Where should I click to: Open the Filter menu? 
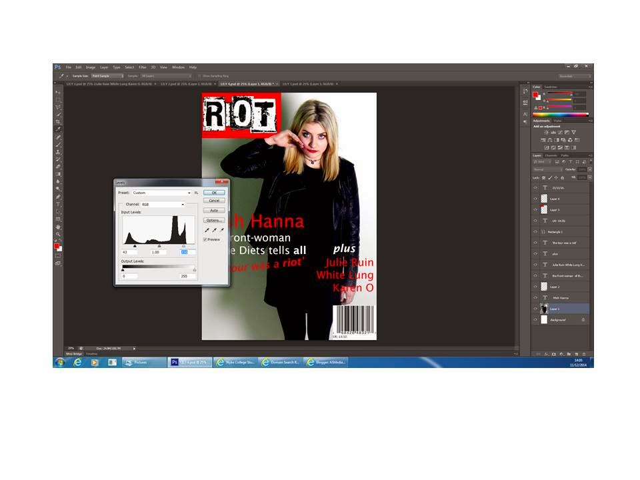click(143, 67)
